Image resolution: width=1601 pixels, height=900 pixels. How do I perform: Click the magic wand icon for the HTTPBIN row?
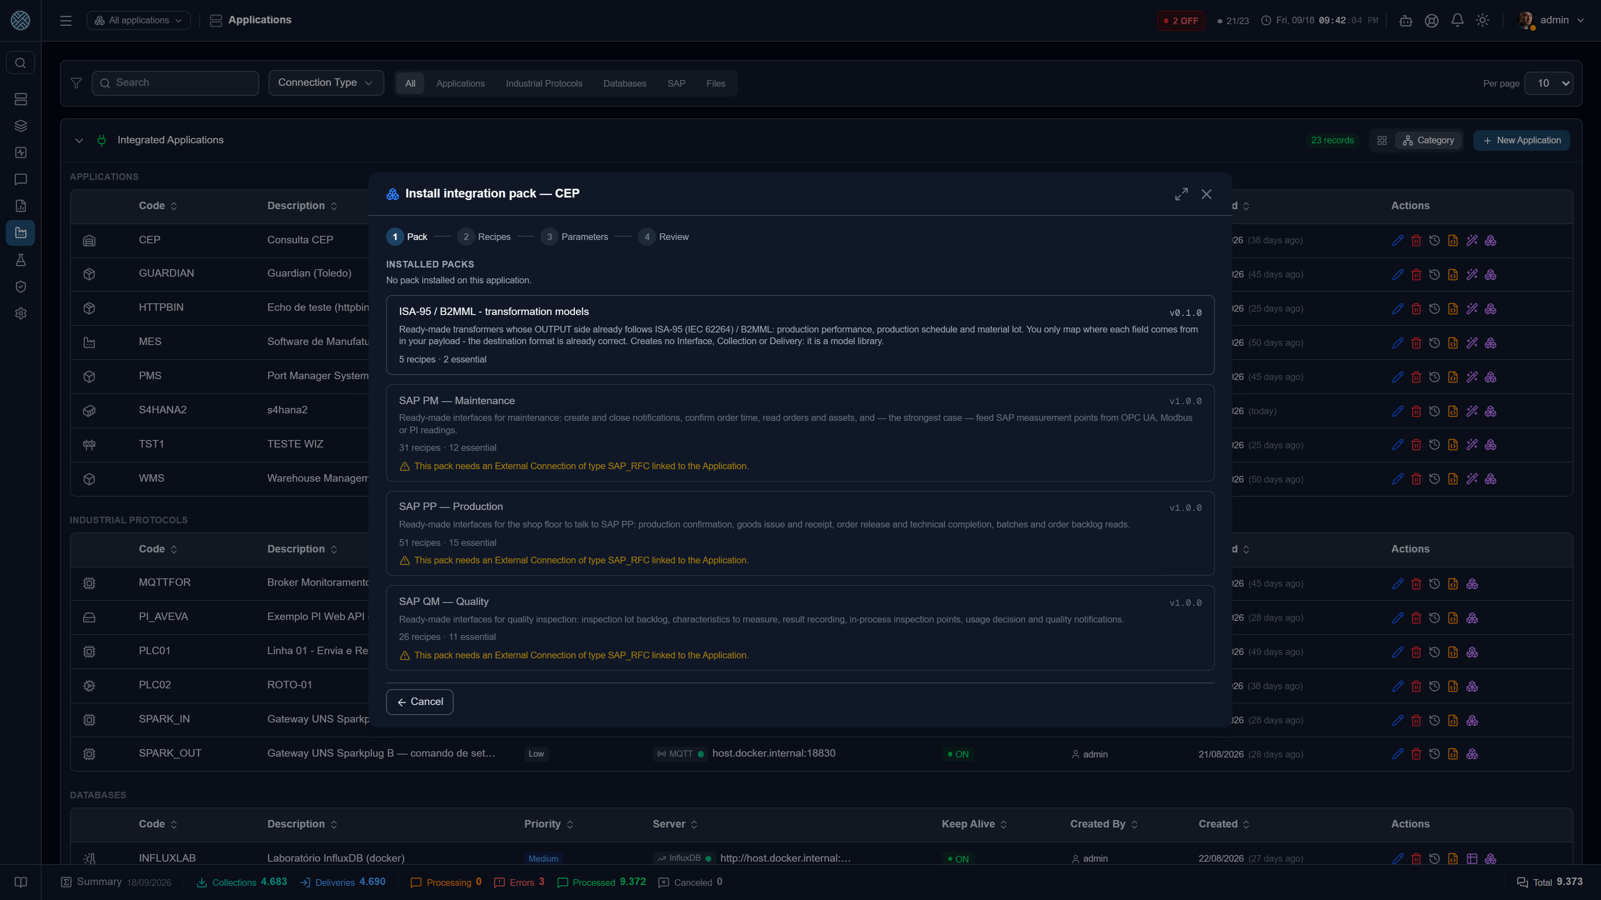tap(1472, 309)
